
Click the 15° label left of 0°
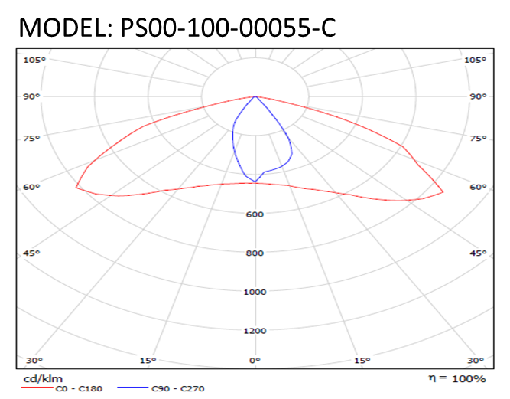[x=148, y=361]
